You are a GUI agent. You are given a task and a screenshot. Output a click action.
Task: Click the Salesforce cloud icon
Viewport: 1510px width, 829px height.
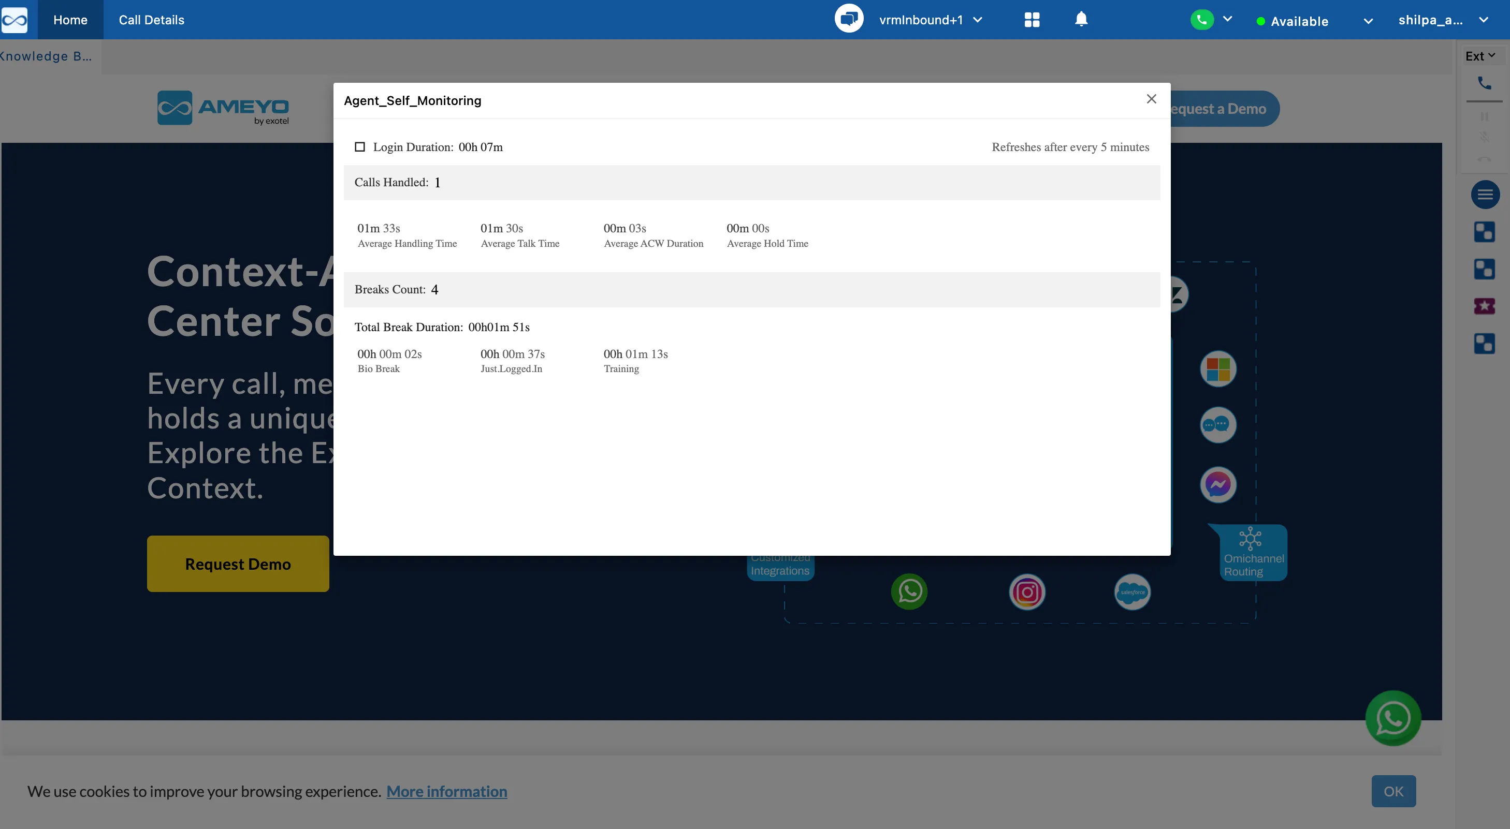(x=1132, y=591)
